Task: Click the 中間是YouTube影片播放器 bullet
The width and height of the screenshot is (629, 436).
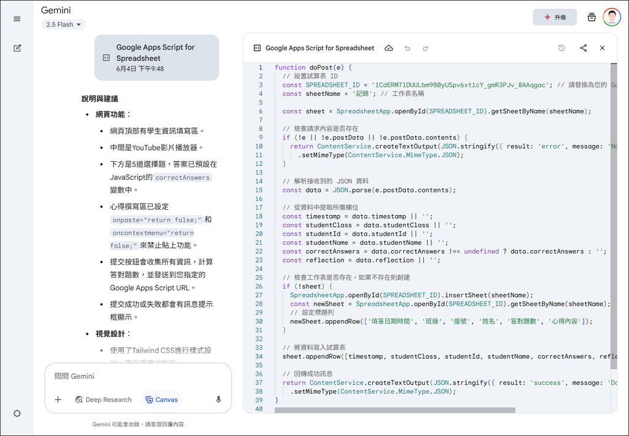Action: point(157,148)
